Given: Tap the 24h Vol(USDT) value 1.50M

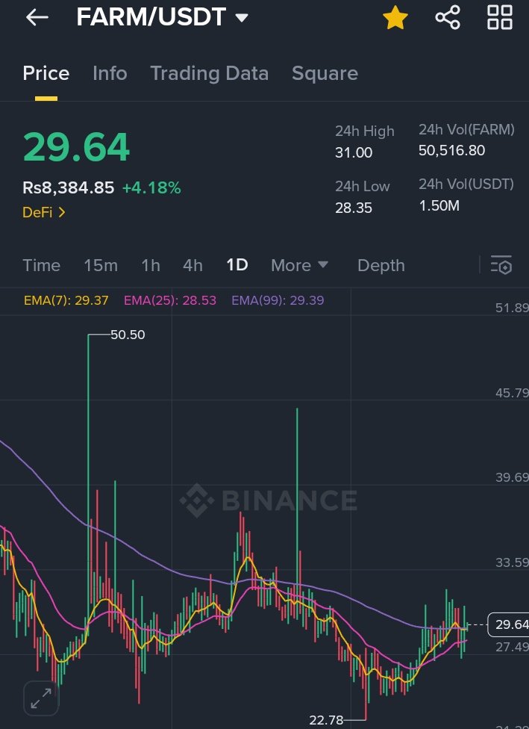Looking at the screenshot, I should 439,205.
